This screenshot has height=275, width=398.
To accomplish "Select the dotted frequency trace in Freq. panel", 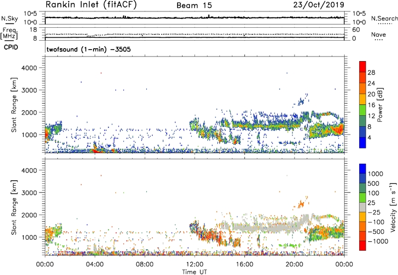I will pyautogui.click(x=195, y=34).
